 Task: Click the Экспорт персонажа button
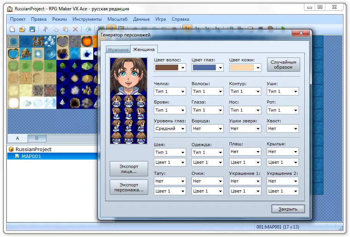[129, 187]
